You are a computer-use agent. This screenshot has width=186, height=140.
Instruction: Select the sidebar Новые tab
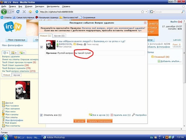click(7, 75)
